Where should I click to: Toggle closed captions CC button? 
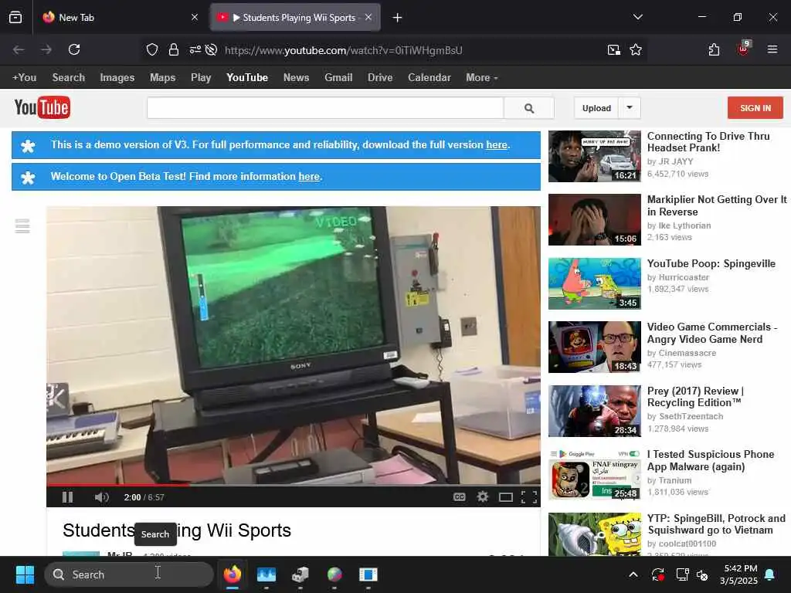(x=459, y=497)
